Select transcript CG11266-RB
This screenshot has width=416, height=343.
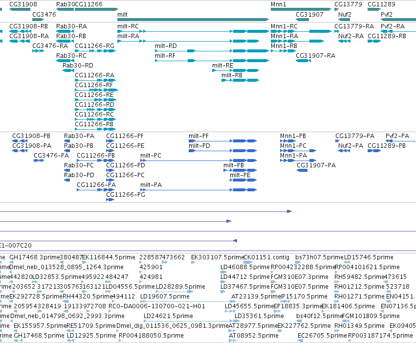pos(95,129)
